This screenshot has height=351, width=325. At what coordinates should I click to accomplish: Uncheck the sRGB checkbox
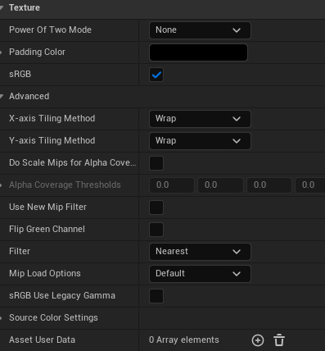[x=156, y=75]
